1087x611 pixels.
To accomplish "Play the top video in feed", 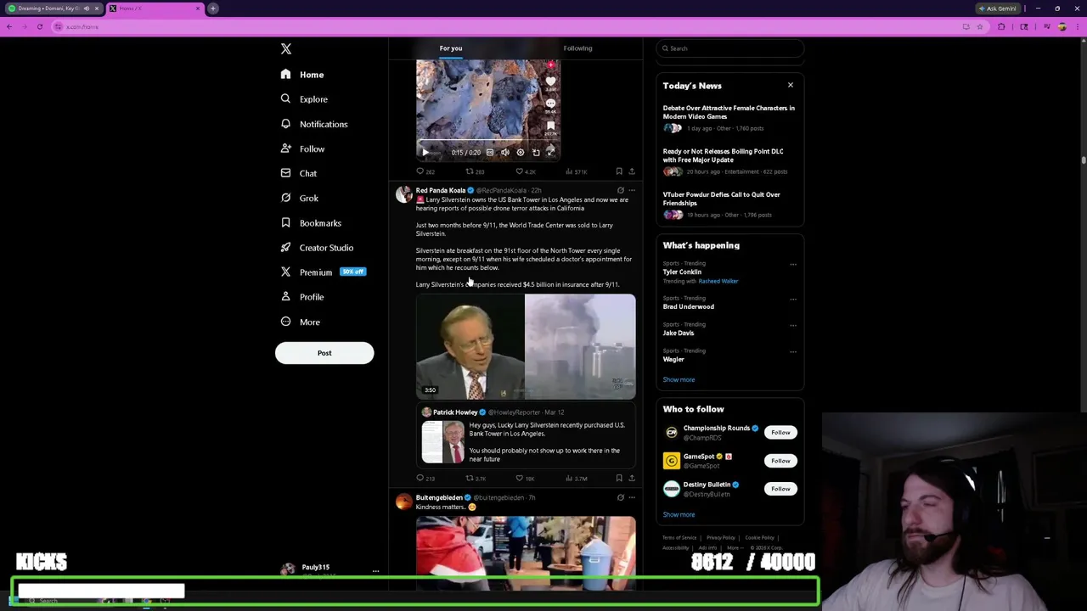I will [425, 153].
